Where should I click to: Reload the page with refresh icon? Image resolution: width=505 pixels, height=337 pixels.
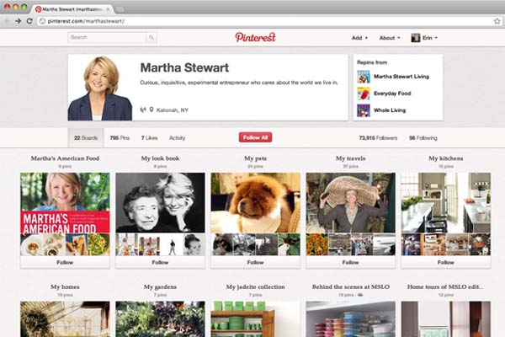pos(29,19)
